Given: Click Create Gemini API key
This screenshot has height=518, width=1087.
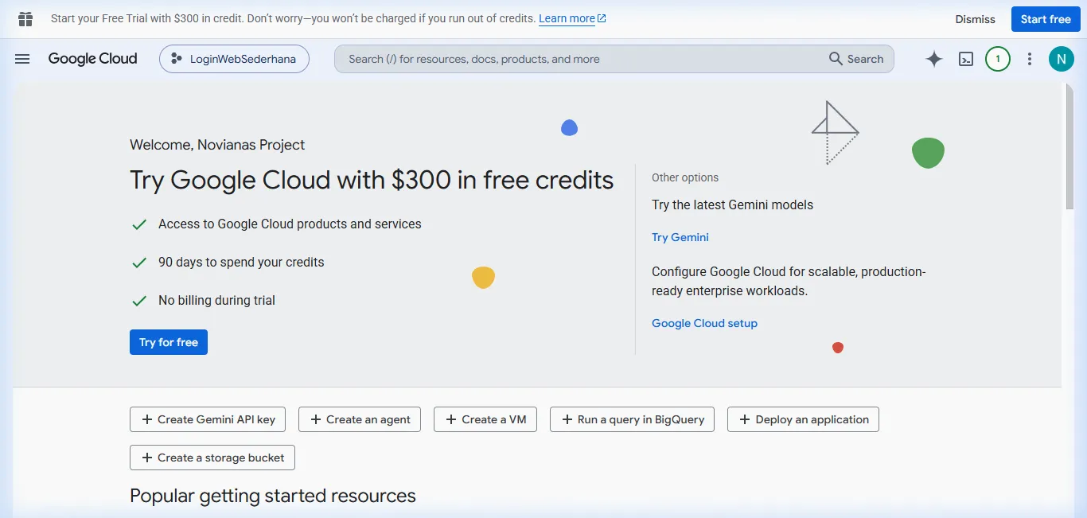Looking at the screenshot, I should tap(208, 419).
